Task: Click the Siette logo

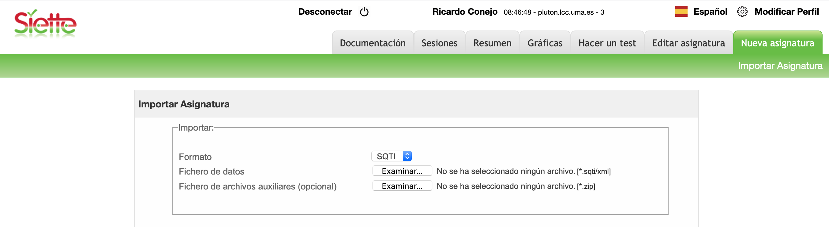Action: 45,23
